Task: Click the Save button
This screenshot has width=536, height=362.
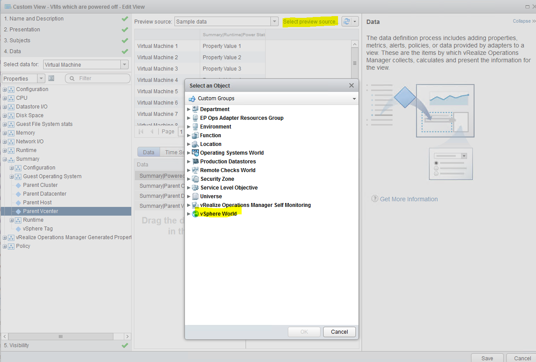Action: coord(487,358)
